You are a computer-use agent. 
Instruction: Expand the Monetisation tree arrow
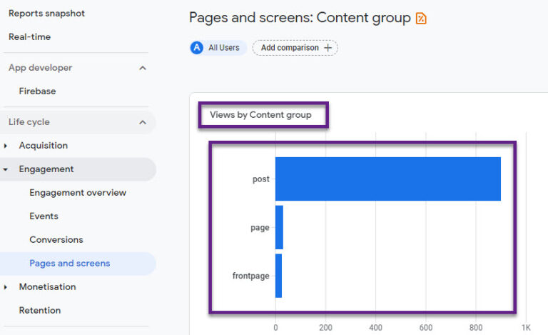point(6,287)
